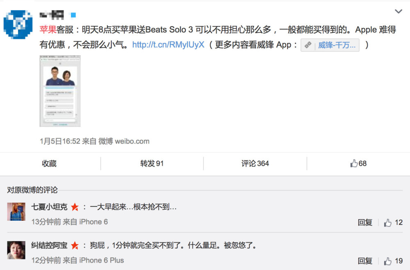The image size is (410, 270).
Task: Open the red 苹果 keyword link
Action: point(48,30)
